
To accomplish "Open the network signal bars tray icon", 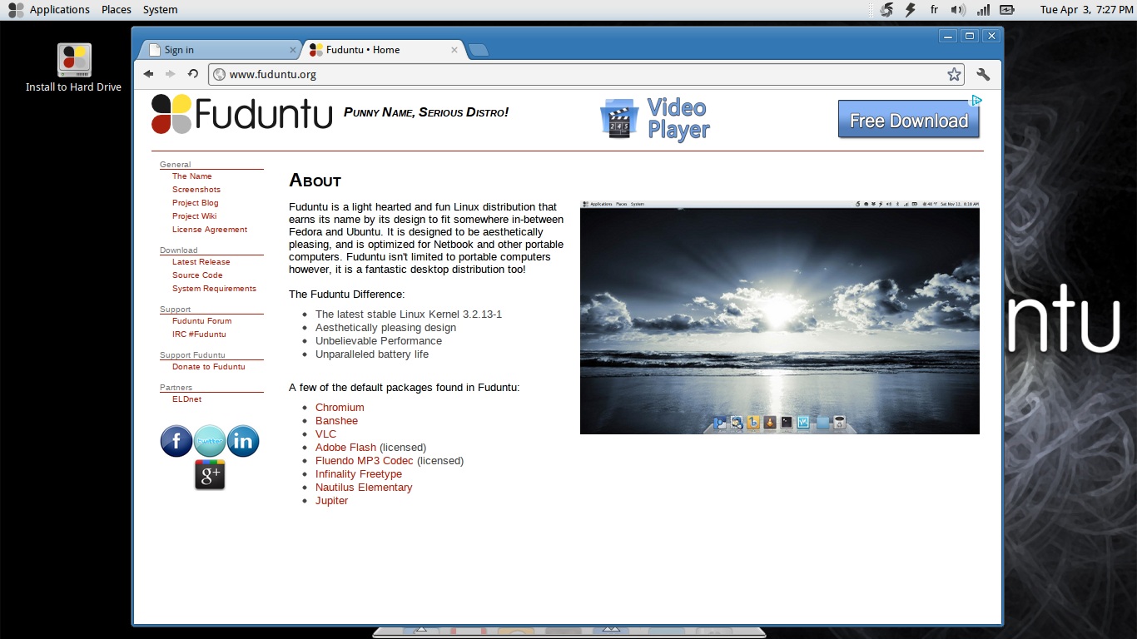I will coord(983,10).
